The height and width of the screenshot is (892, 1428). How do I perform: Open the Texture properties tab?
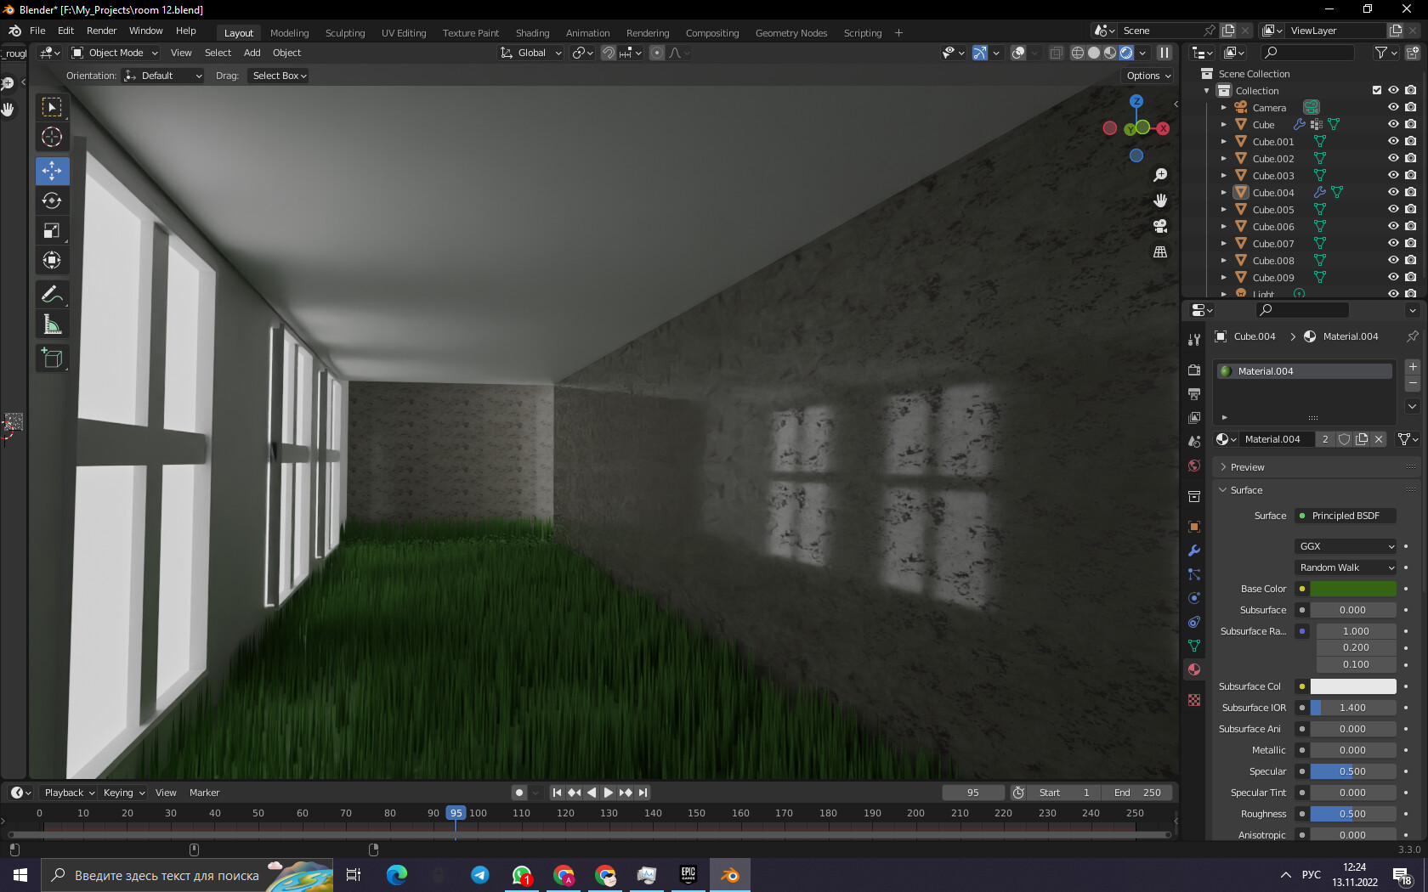(1194, 700)
